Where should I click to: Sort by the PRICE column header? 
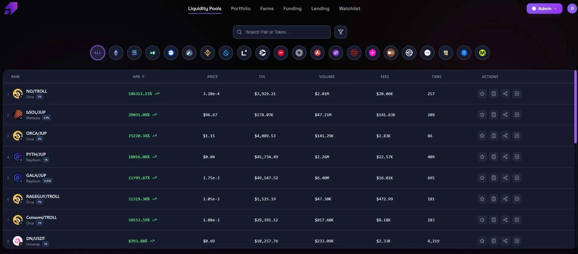click(213, 77)
